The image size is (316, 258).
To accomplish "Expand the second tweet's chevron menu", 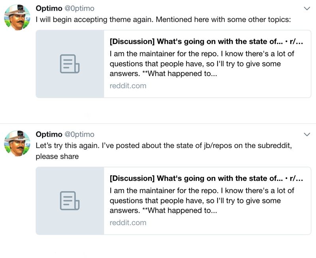I will (307, 134).
